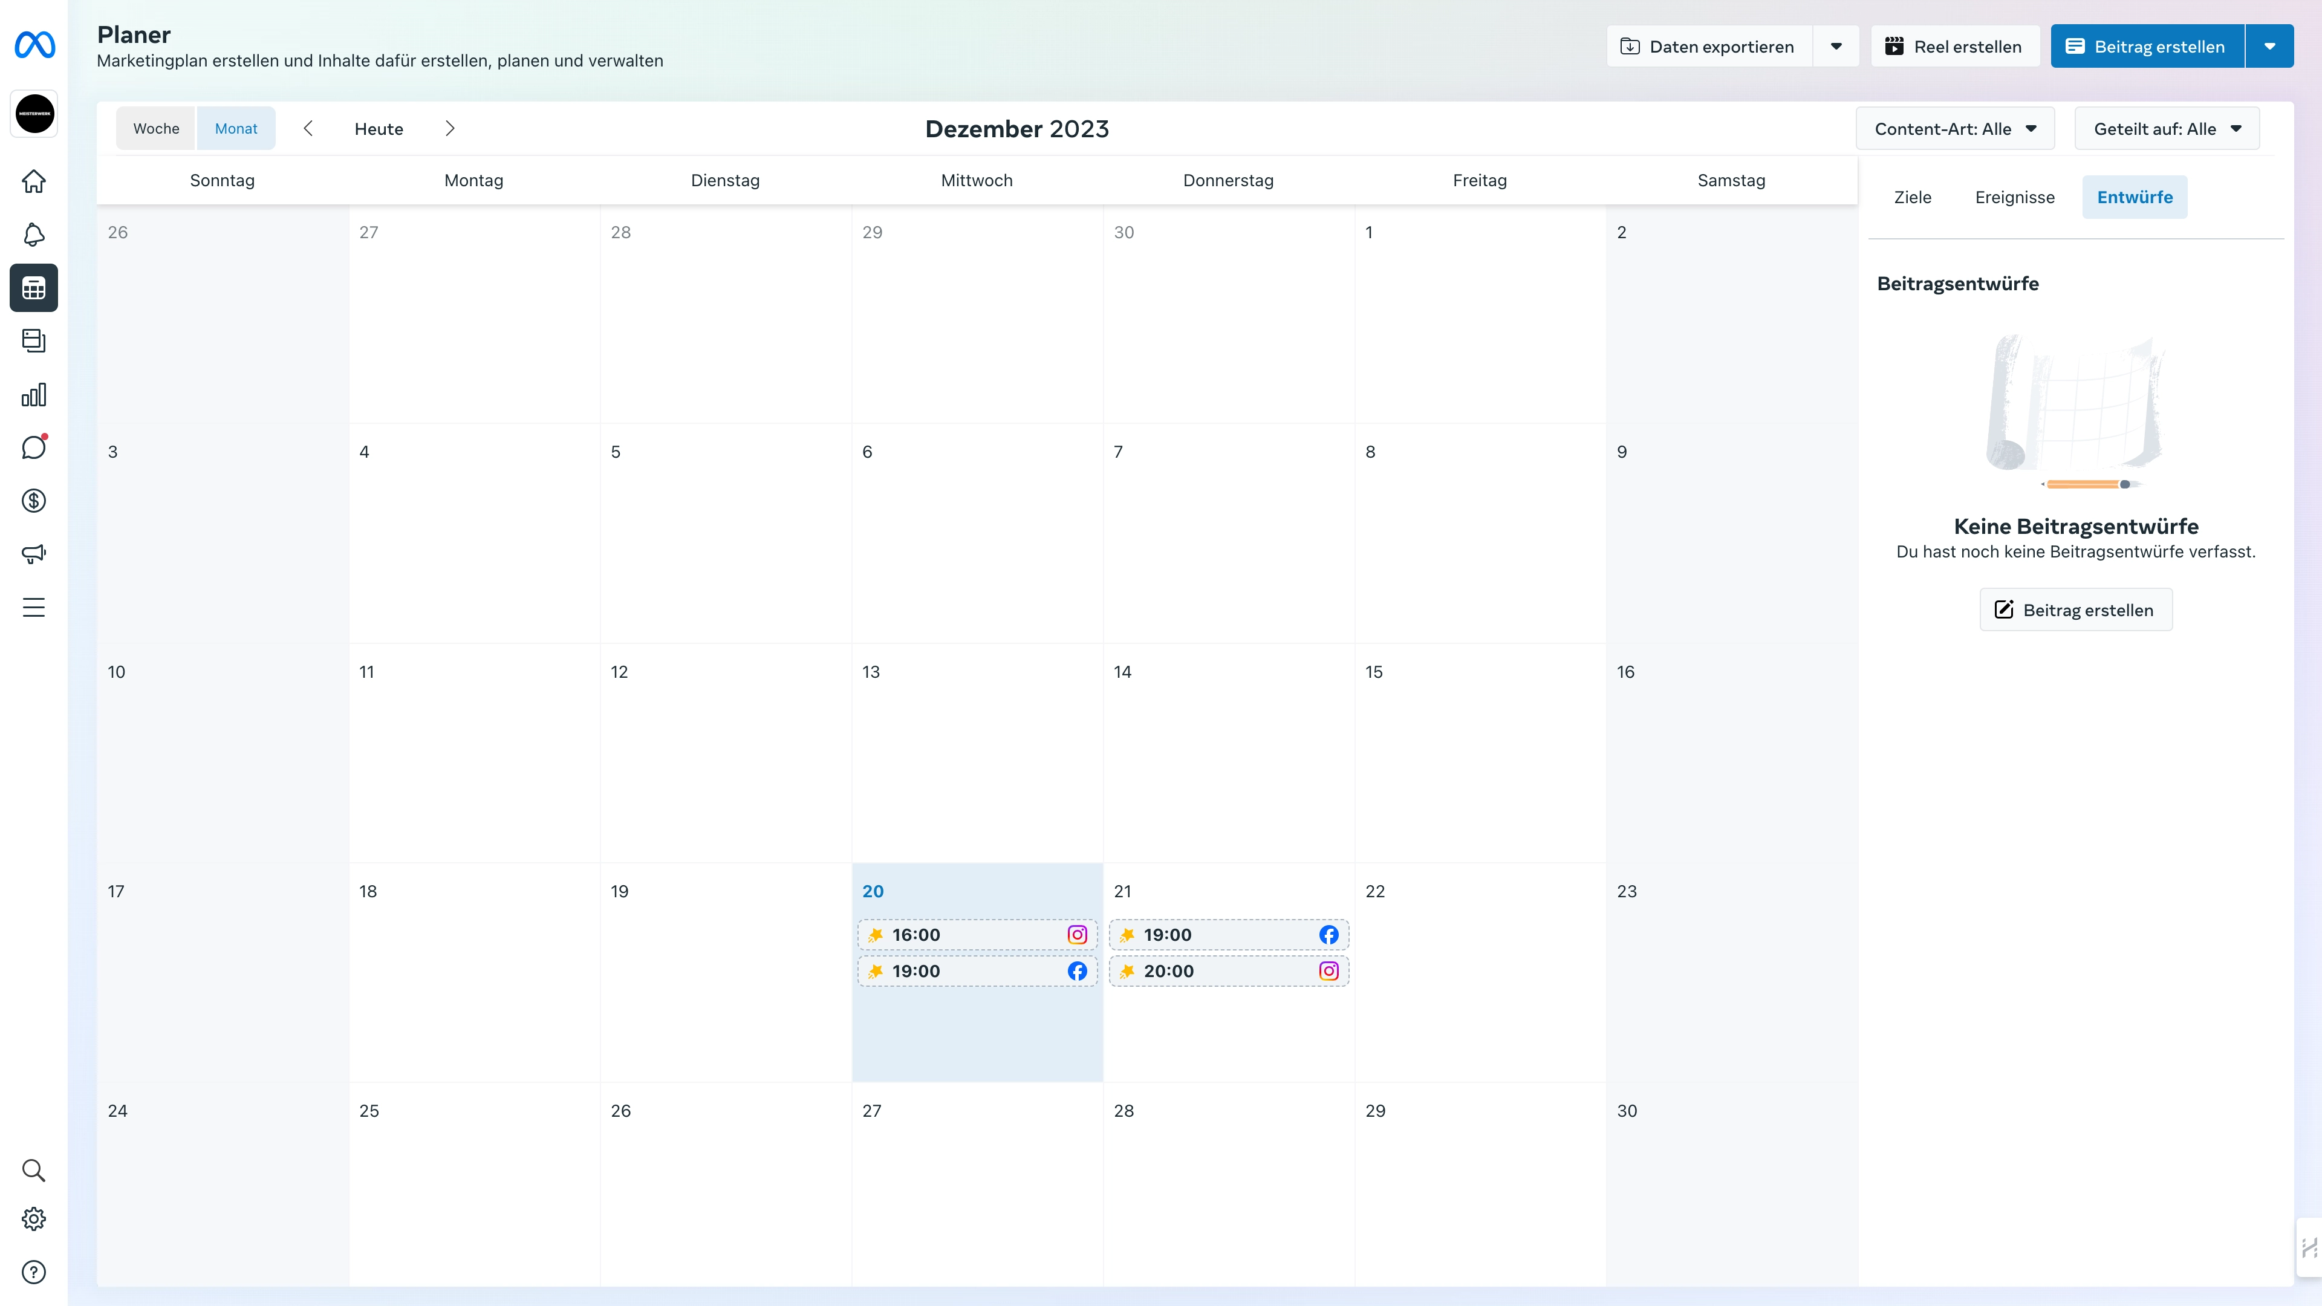The width and height of the screenshot is (2322, 1306).
Task: Select day 15 in calendar
Action: coord(1480,753)
